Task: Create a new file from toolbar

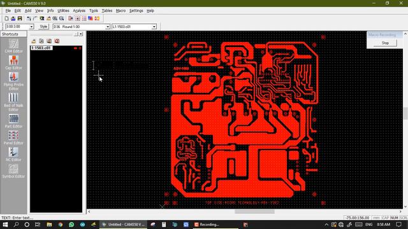Action: (6, 18)
